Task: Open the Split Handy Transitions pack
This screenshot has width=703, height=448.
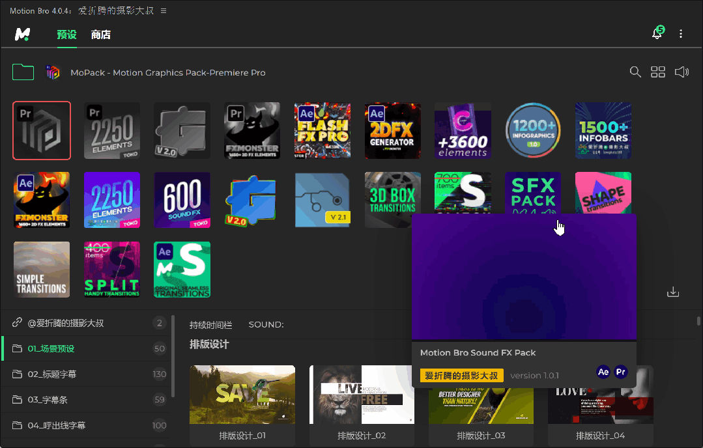Action: point(112,270)
